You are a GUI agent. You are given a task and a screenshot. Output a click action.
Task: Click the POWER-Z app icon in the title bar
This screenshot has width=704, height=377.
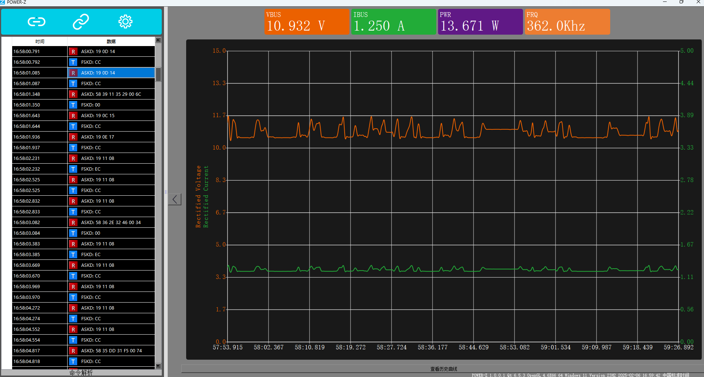click(x=3, y=2)
